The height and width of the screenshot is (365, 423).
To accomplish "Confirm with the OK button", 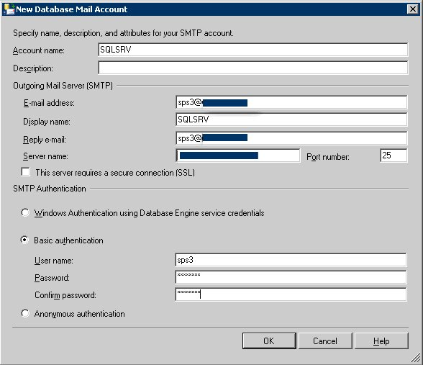I will coord(269,341).
